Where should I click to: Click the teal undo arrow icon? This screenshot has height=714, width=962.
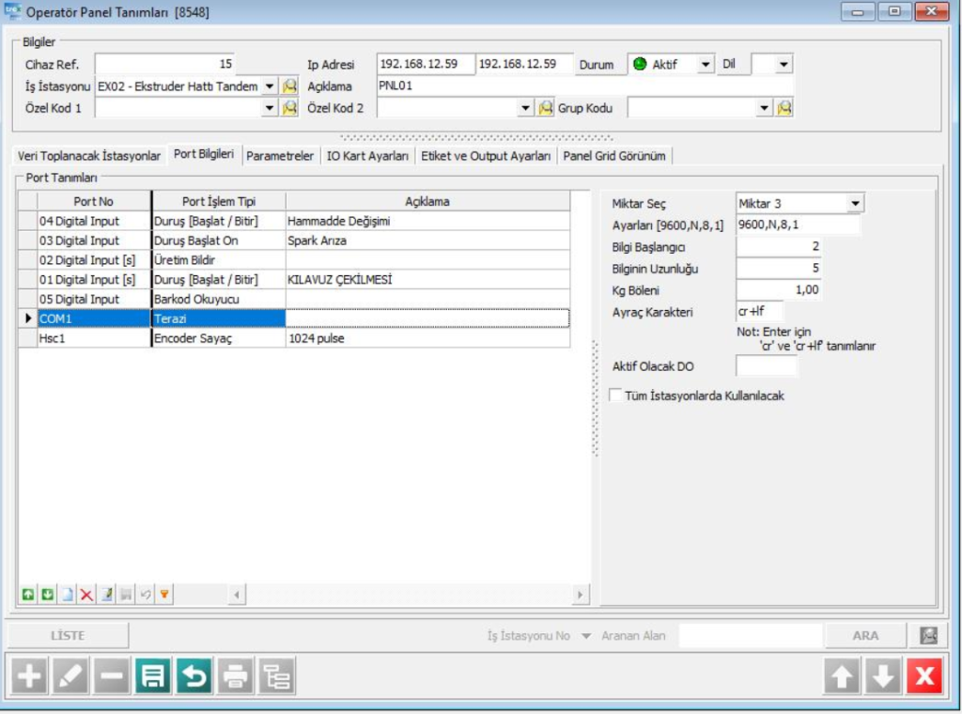pyautogui.click(x=194, y=676)
